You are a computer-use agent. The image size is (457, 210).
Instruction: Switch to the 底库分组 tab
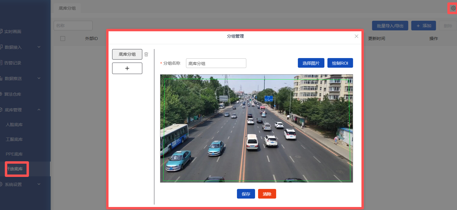[x=67, y=8]
